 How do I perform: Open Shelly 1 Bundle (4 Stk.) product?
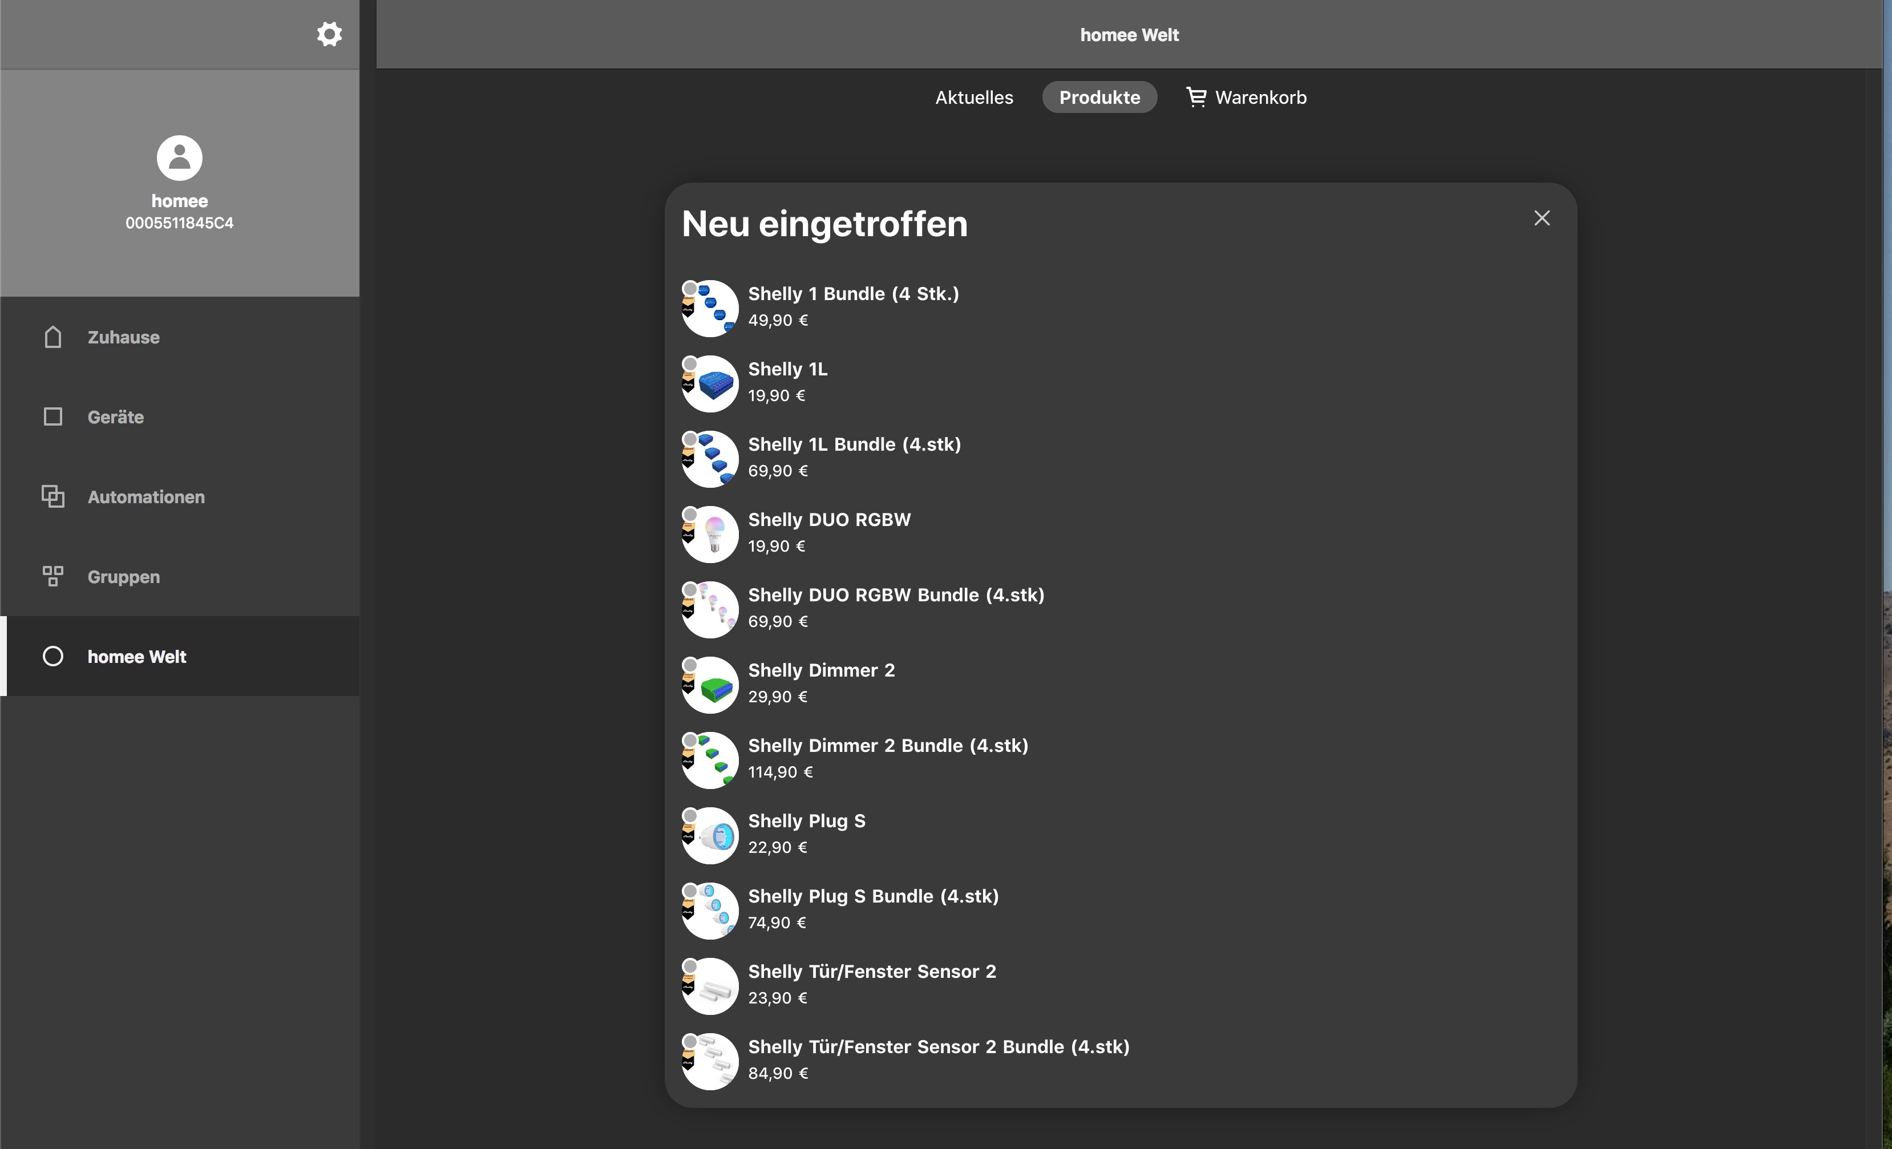852,294
